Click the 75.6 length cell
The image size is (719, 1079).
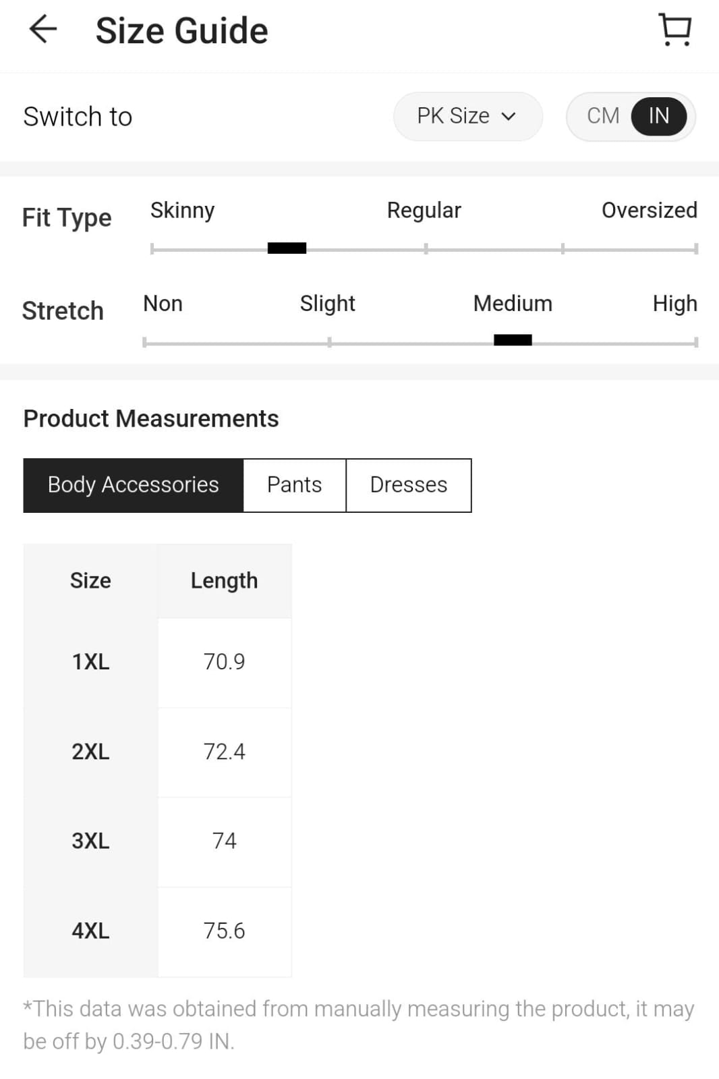[225, 931]
